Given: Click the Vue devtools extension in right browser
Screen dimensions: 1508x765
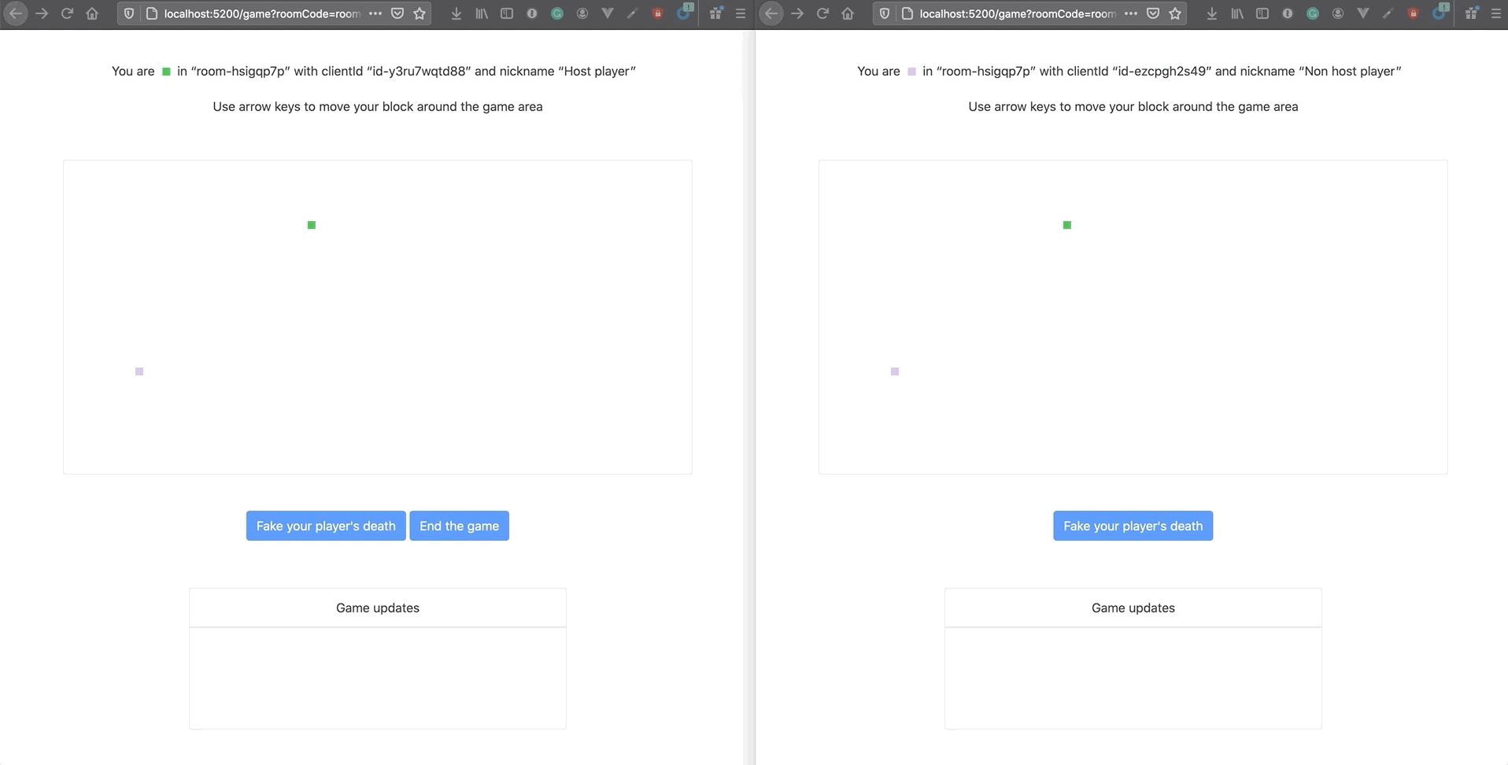Looking at the screenshot, I should click(x=1363, y=13).
